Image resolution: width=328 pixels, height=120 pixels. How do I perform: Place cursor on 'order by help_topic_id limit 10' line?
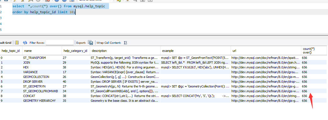[x=44, y=12]
